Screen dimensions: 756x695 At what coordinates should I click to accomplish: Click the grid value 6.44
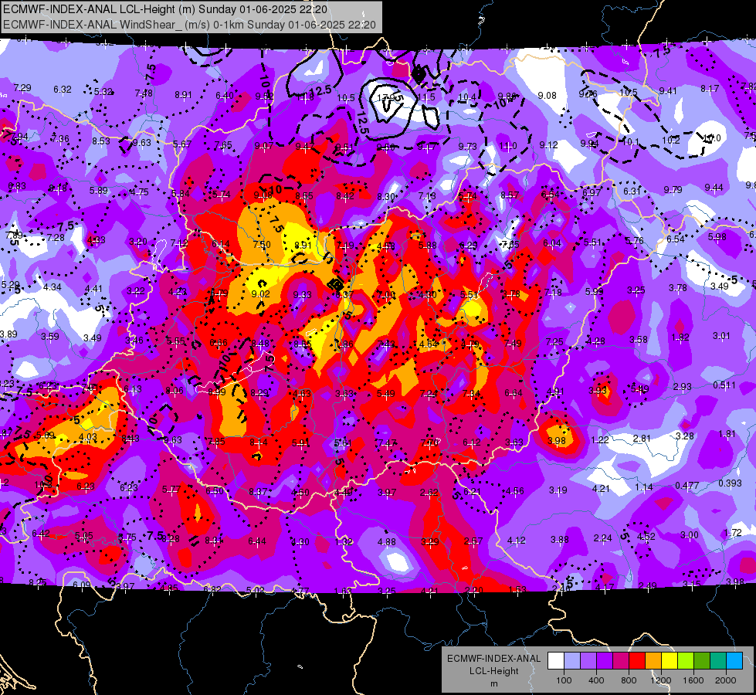click(x=257, y=541)
